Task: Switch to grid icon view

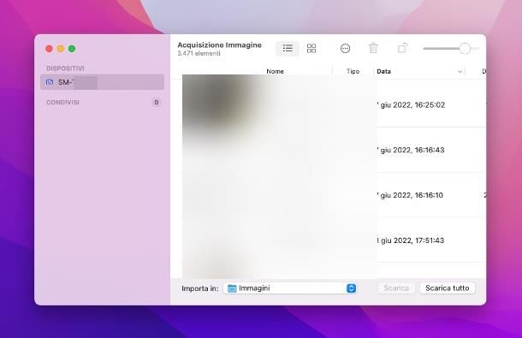Action: pos(311,48)
